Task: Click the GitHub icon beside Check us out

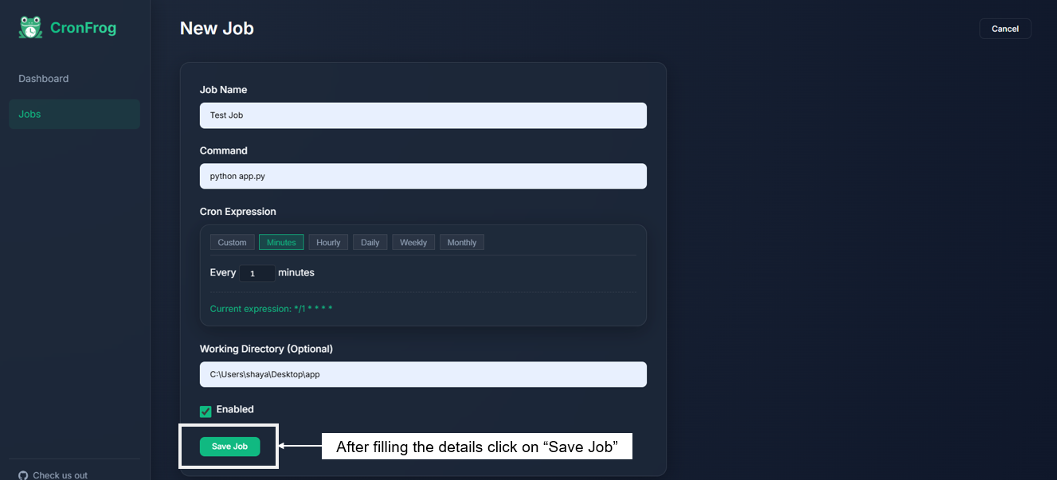Action: (23, 475)
